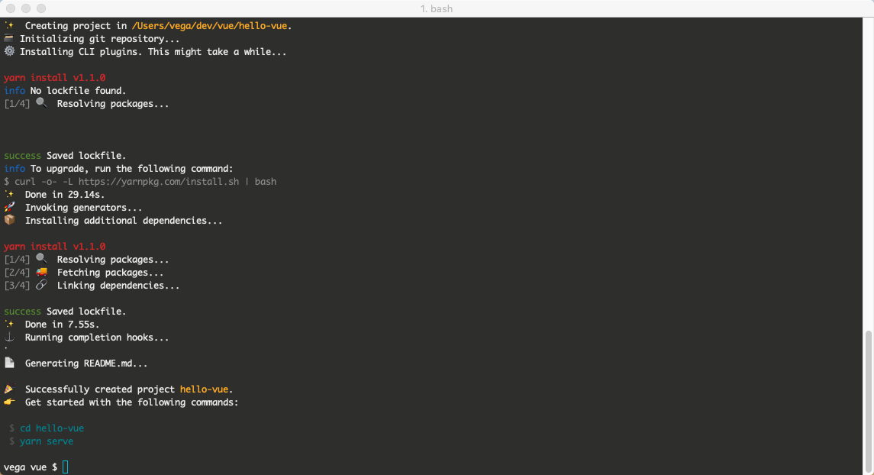Click the gear emoji beside Installing CLI plugins
Viewport: 874px width, 475px height.
pos(9,52)
